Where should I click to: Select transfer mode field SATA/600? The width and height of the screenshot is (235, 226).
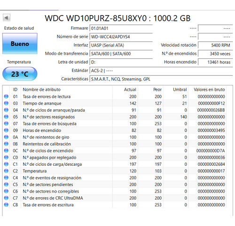(121, 54)
